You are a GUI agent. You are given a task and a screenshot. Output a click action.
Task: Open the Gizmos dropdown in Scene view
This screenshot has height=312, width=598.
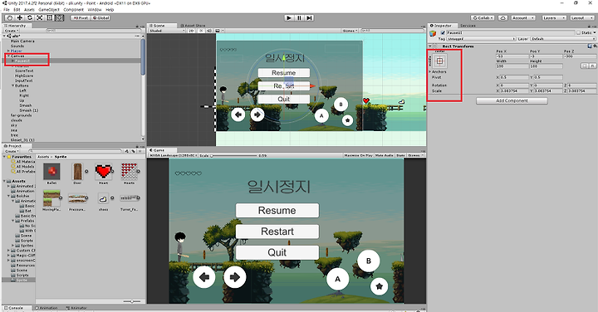(350, 31)
